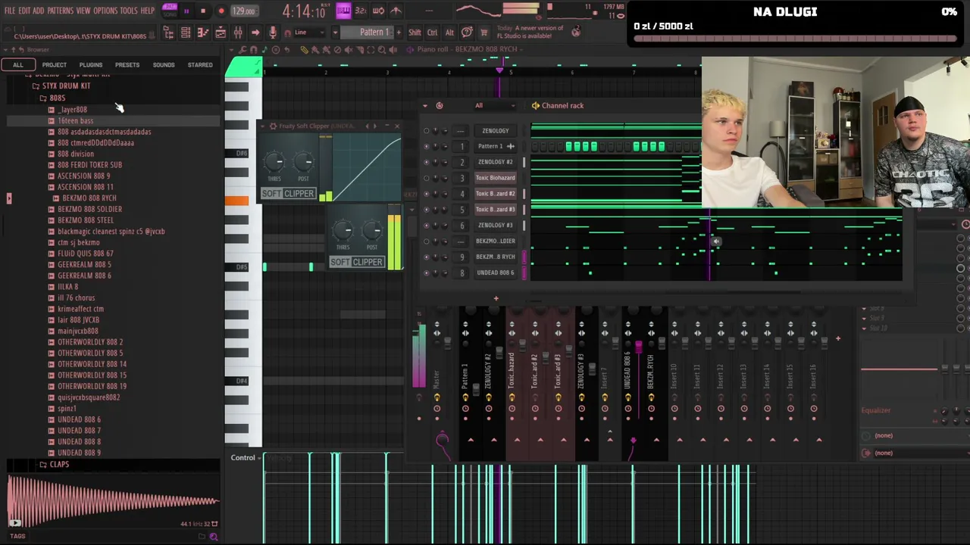The width and height of the screenshot is (970, 545).
Task: Click the orange arrow icon beside the mixer icon
Action: [255, 33]
